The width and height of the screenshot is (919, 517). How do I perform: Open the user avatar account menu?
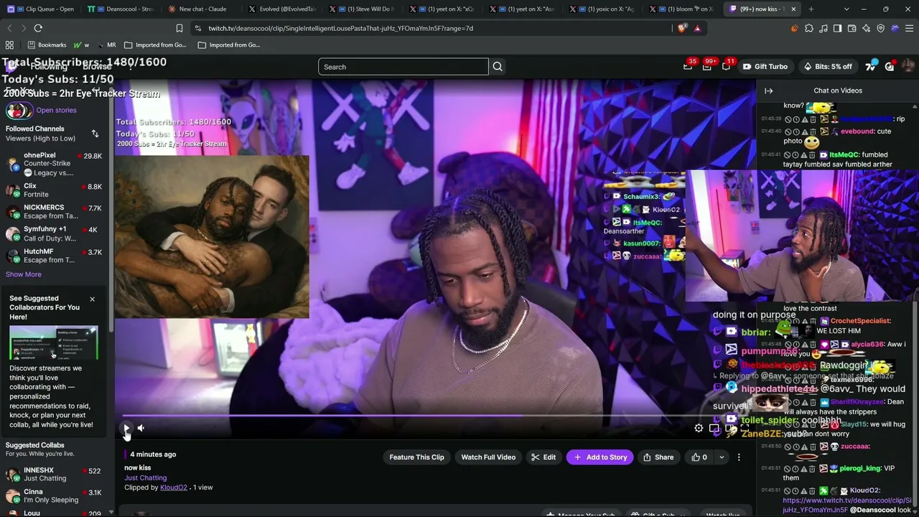[x=908, y=67]
